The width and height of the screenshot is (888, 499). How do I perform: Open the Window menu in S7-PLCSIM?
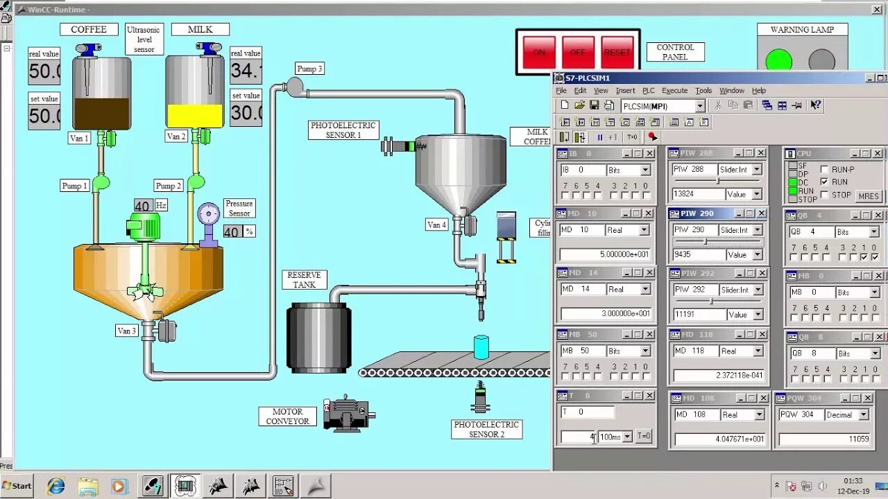click(x=731, y=90)
